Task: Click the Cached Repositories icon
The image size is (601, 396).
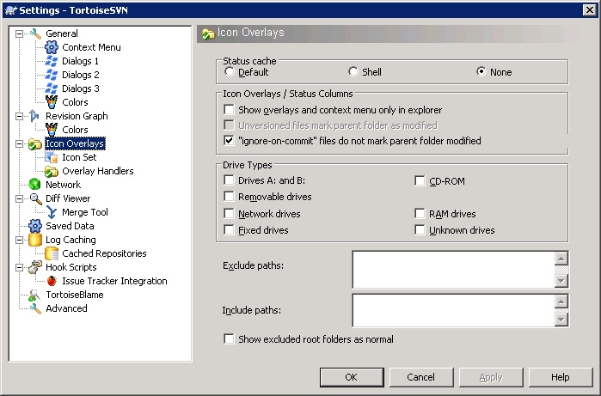Action: (x=52, y=253)
